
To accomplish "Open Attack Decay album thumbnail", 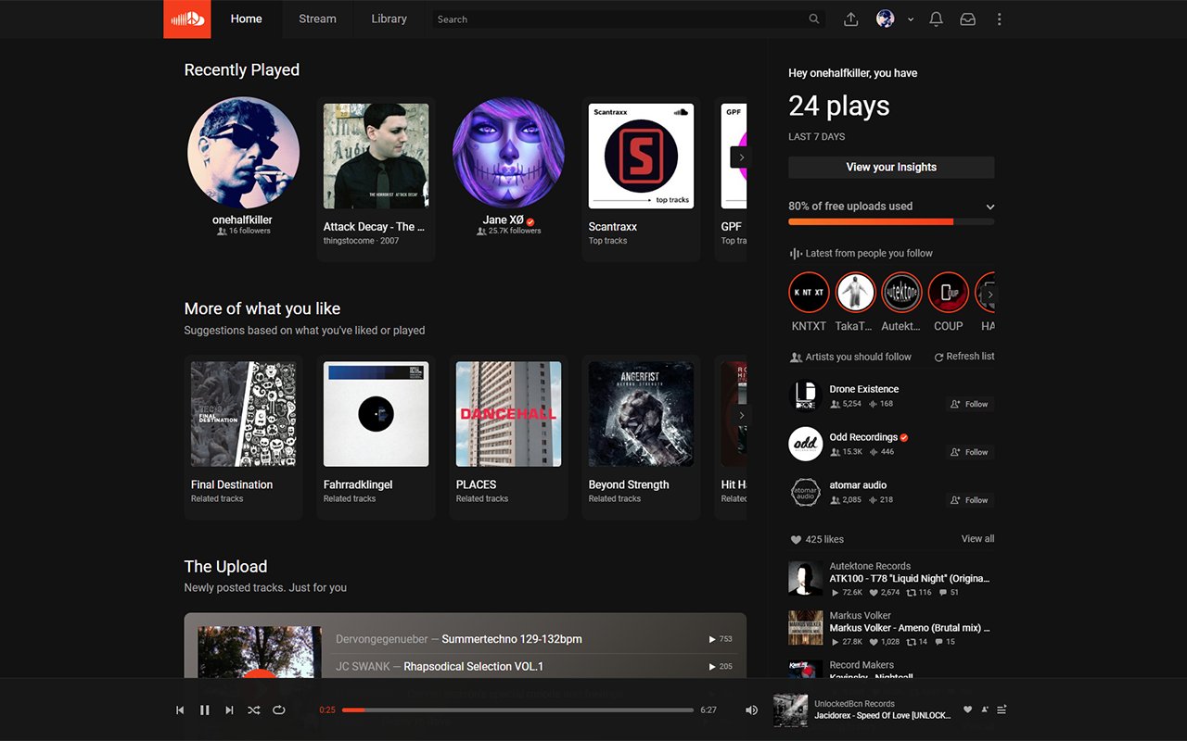I will pos(376,156).
